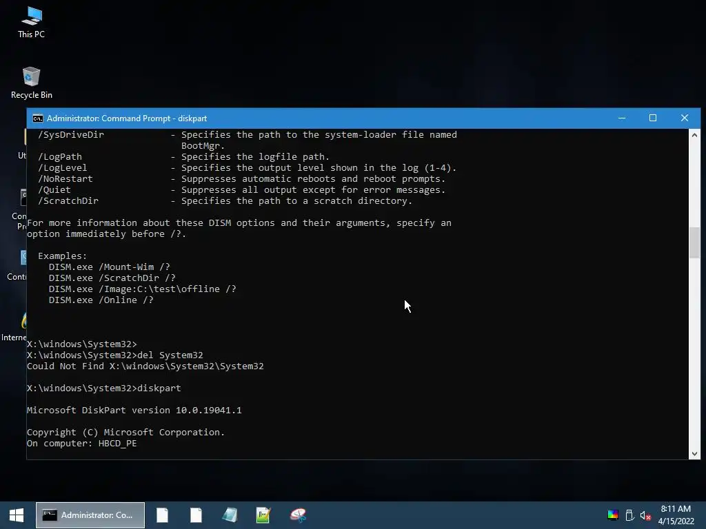Open the This PC desktop icon
The height and width of the screenshot is (529, 706).
(32, 23)
